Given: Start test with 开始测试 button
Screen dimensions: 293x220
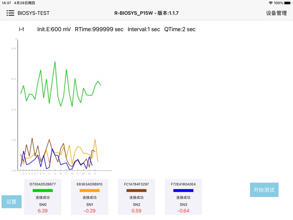Looking at the screenshot, I should [264, 190].
